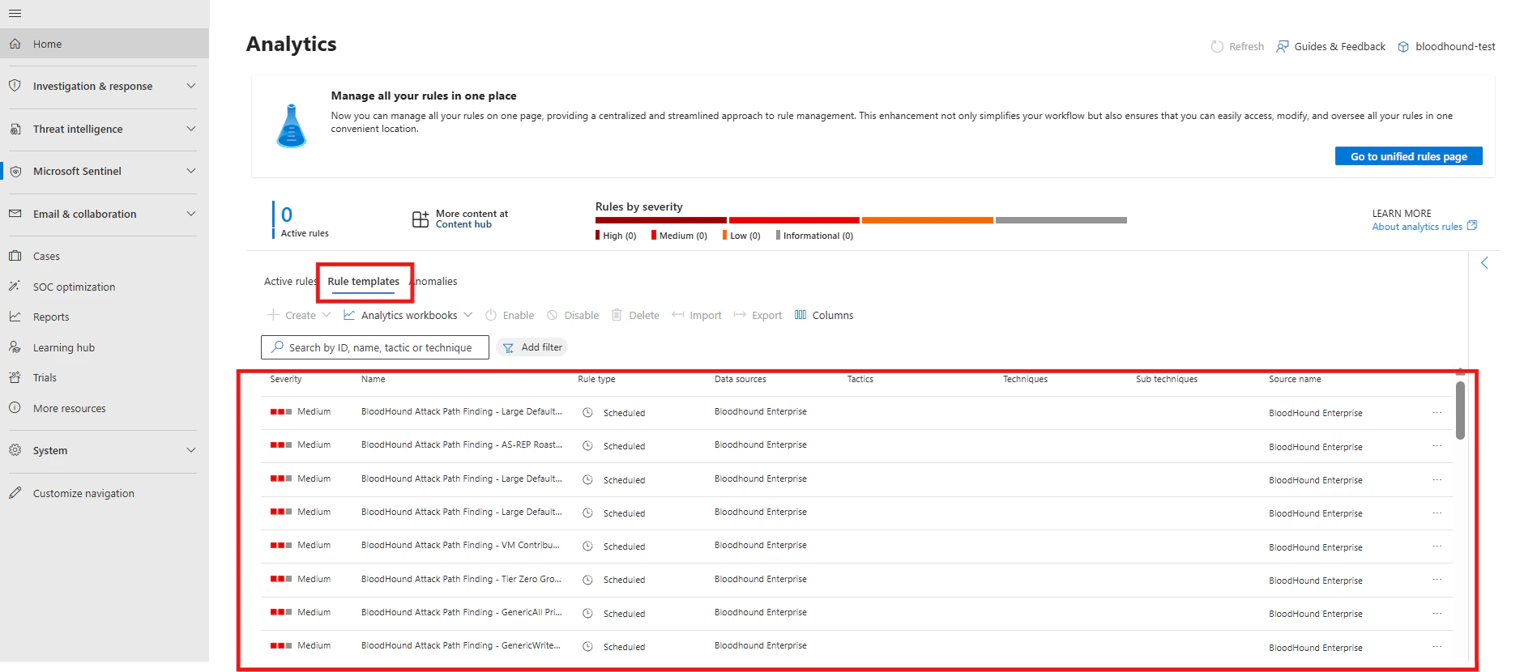Click the Learning hub icon

(x=15, y=347)
